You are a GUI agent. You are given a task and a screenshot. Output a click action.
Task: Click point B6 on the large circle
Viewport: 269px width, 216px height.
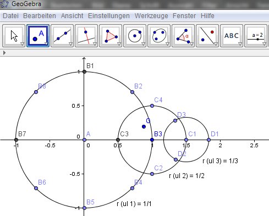coord(36,188)
